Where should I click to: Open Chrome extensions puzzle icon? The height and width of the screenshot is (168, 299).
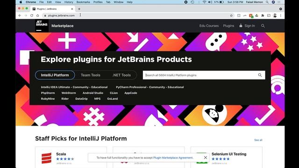click(263, 15)
